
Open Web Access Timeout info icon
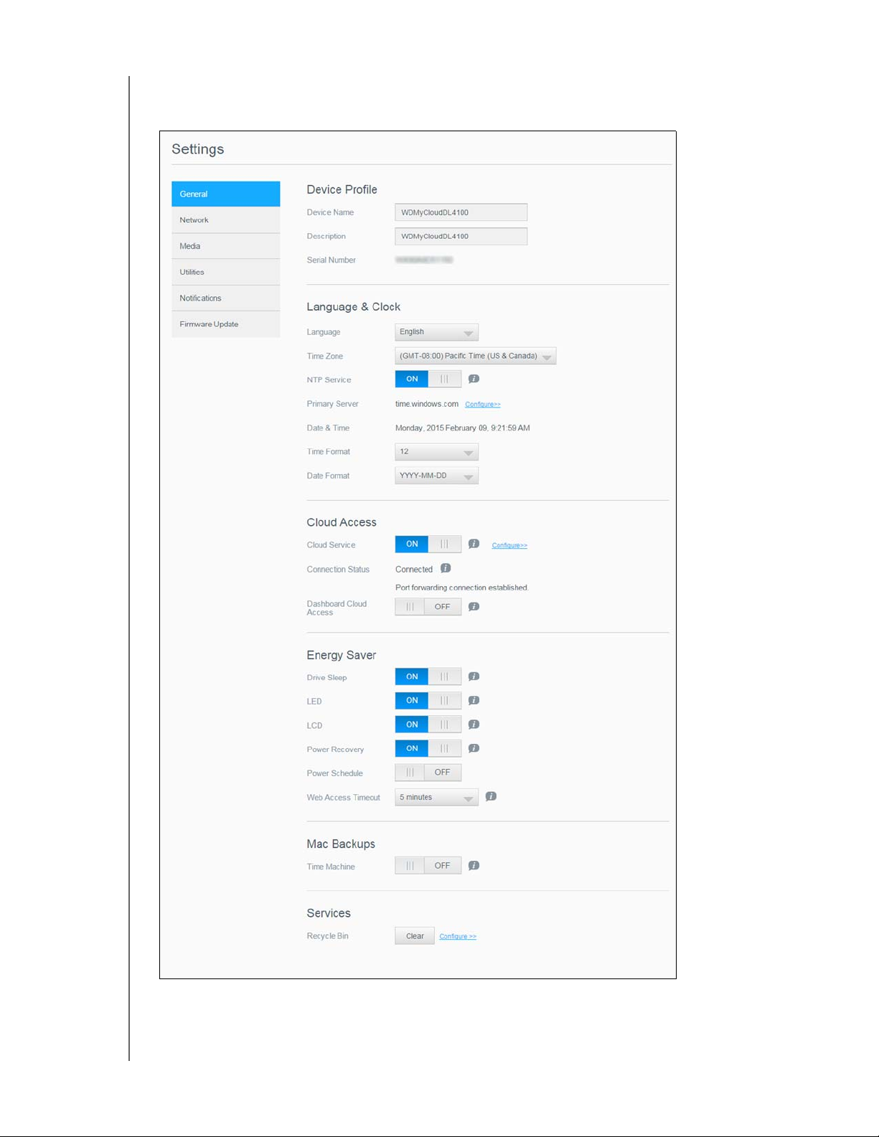tap(491, 796)
